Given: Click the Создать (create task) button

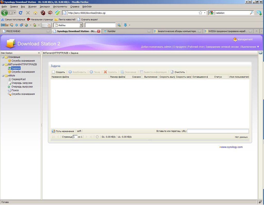Looking at the screenshot, I should click(x=58, y=72).
